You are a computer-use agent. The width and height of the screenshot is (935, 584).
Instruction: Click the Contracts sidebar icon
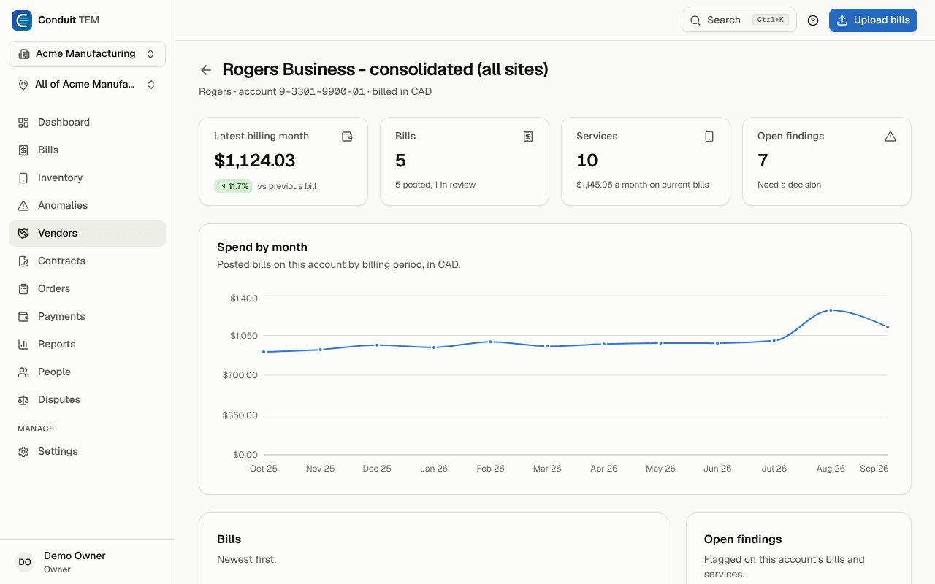tap(23, 261)
